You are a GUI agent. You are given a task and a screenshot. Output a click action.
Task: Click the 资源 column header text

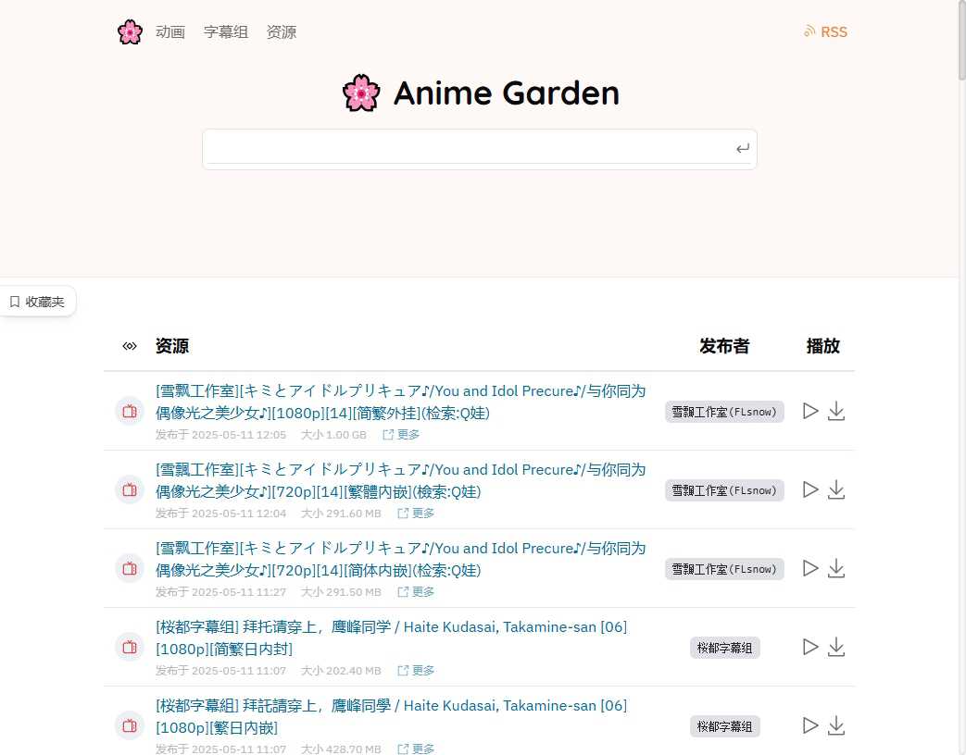coord(172,346)
